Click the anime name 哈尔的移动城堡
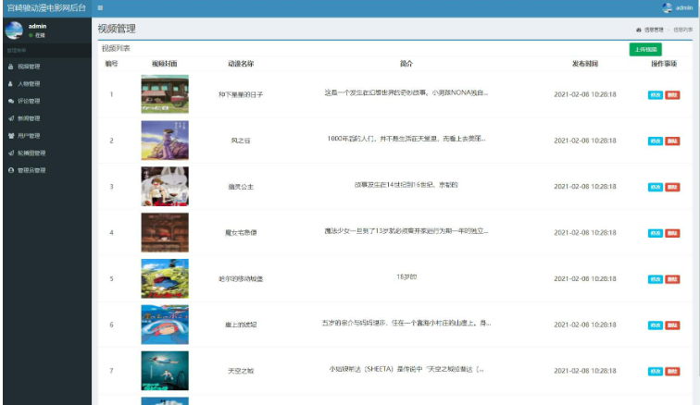700x405 pixels. (241, 278)
